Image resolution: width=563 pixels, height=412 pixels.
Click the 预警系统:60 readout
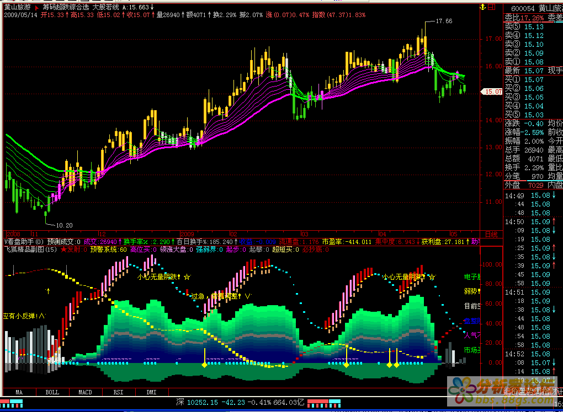pos(108,250)
